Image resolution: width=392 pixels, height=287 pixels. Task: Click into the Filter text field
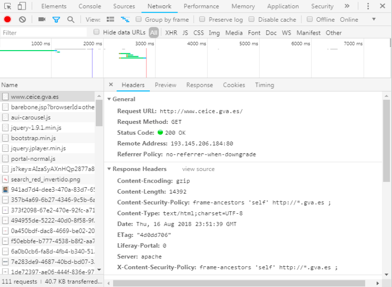43,32
